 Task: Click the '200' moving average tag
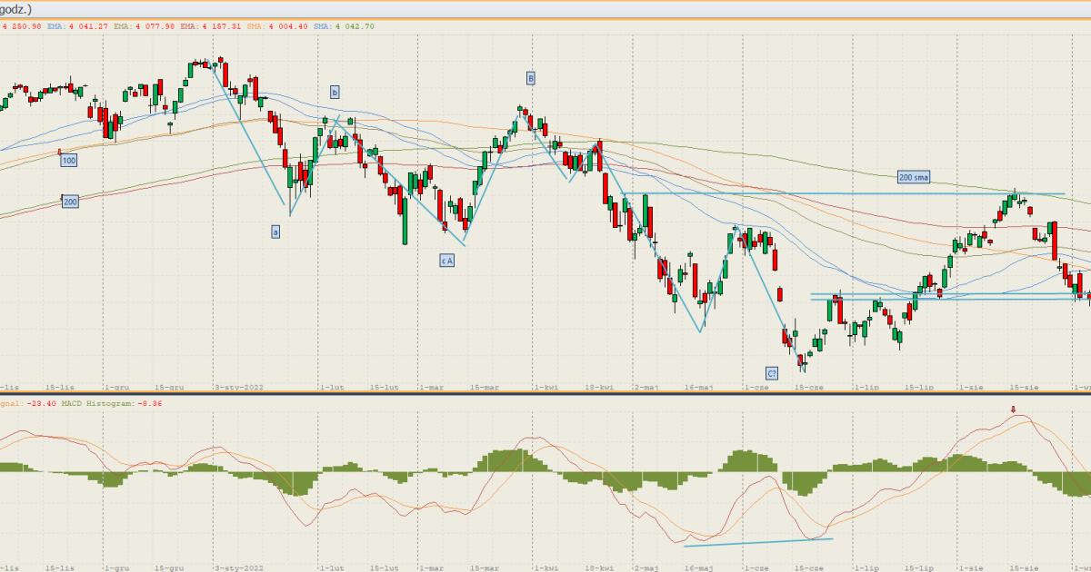click(70, 202)
